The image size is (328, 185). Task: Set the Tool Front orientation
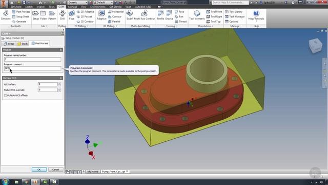(214, 12)
